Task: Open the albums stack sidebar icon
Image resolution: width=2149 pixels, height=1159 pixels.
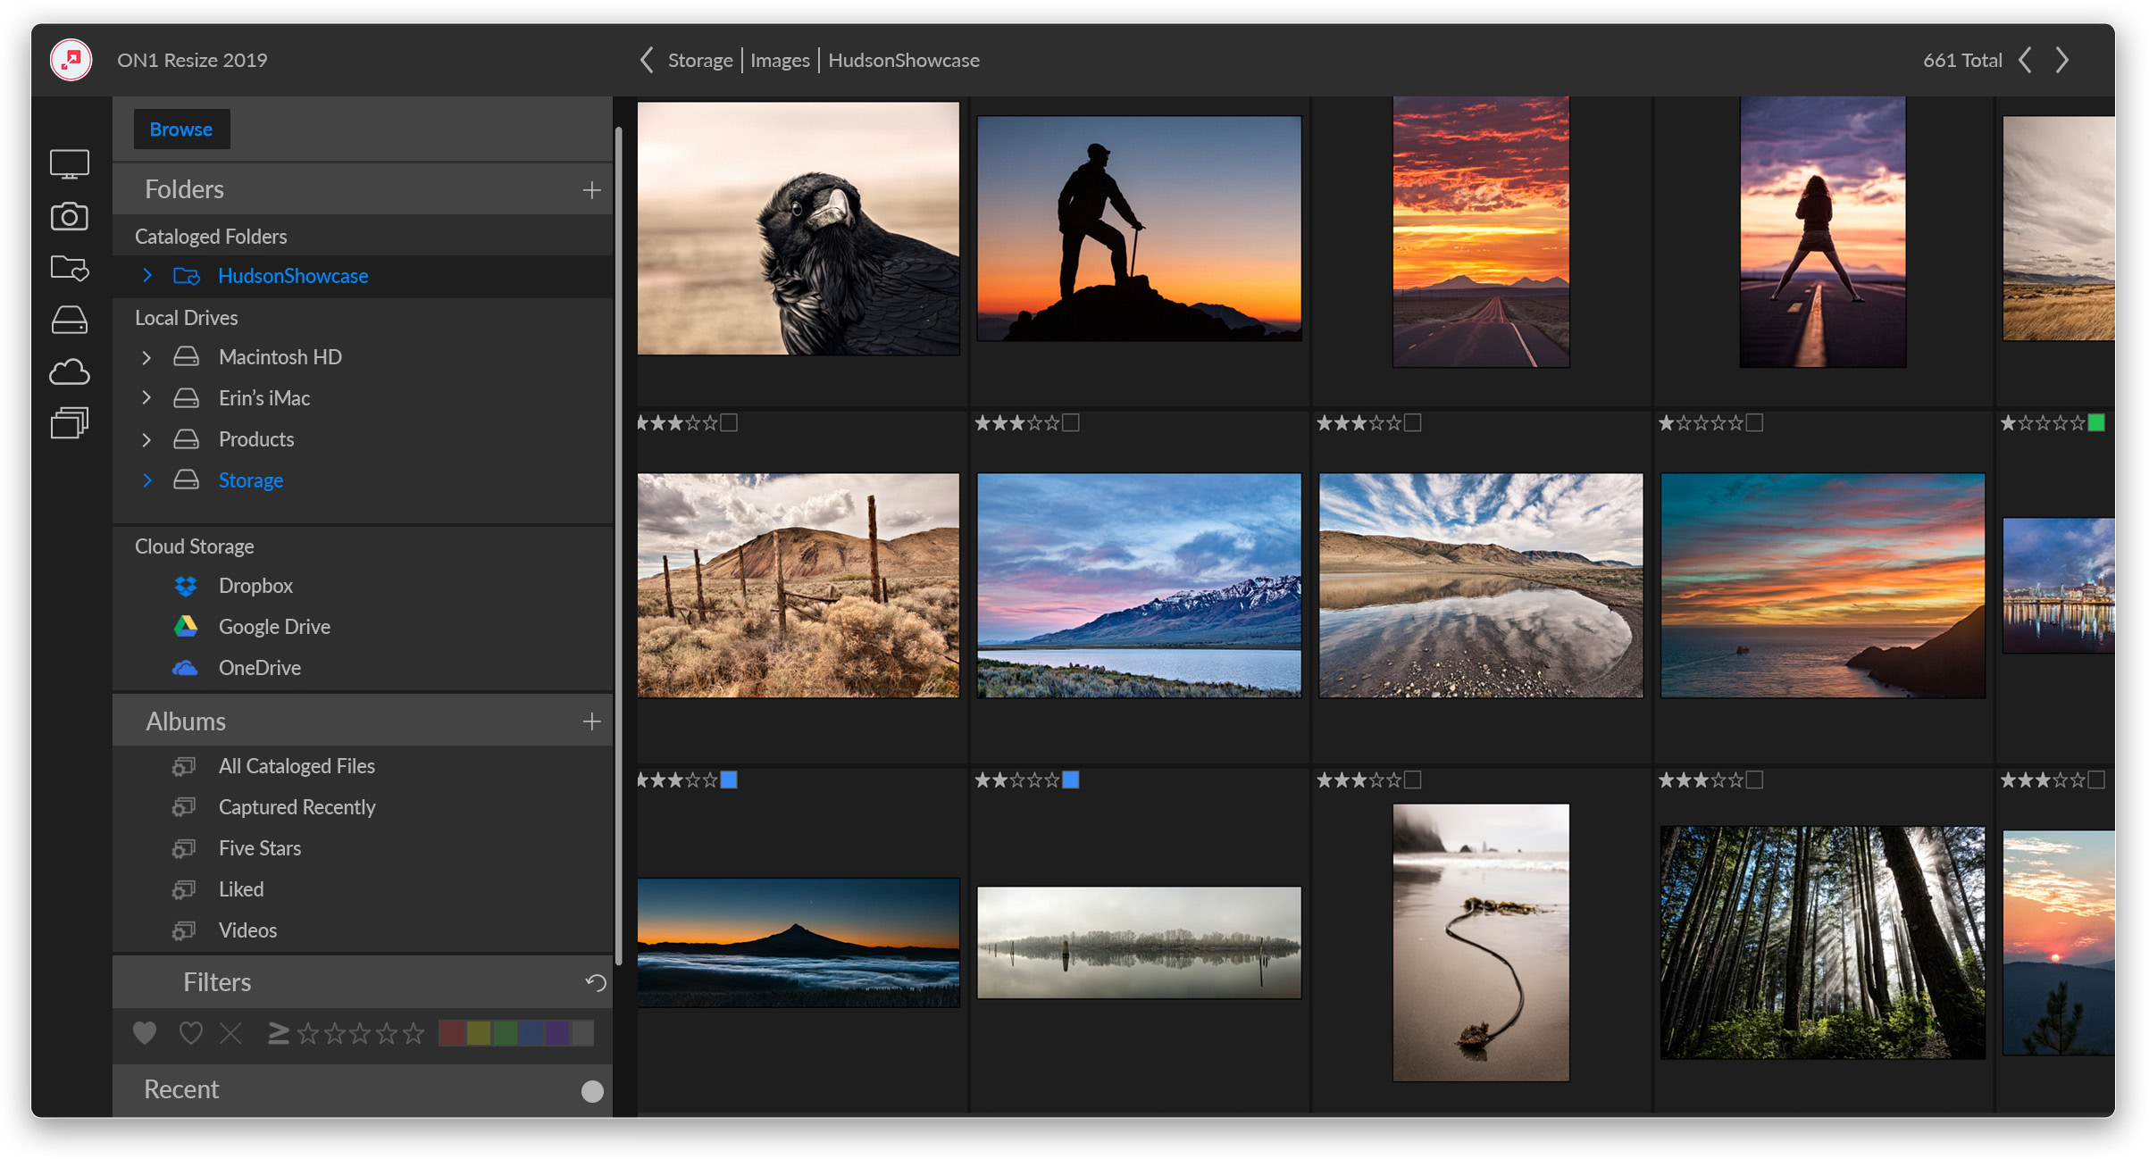Action: pos(69,423)
